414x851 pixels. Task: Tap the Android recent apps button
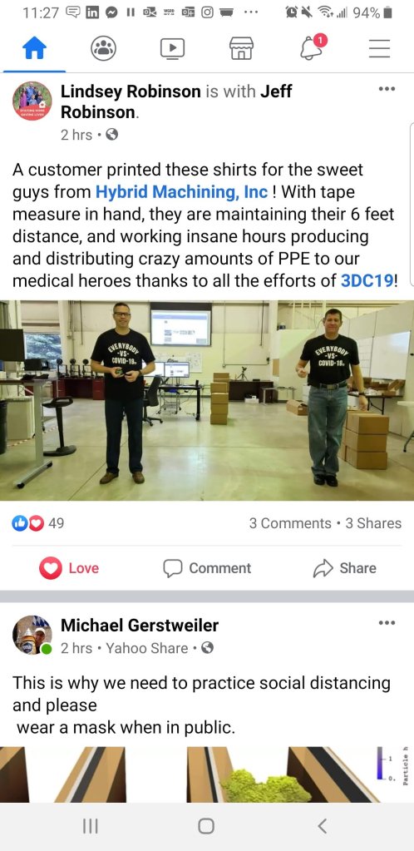coord(90,826)
